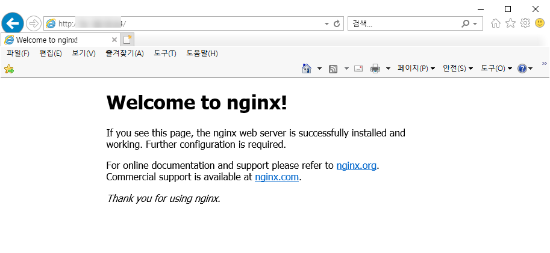This screenshot has height=253, width=550.
Task: Open the 보기(V) menu
Action: click(x=84, y=53)
